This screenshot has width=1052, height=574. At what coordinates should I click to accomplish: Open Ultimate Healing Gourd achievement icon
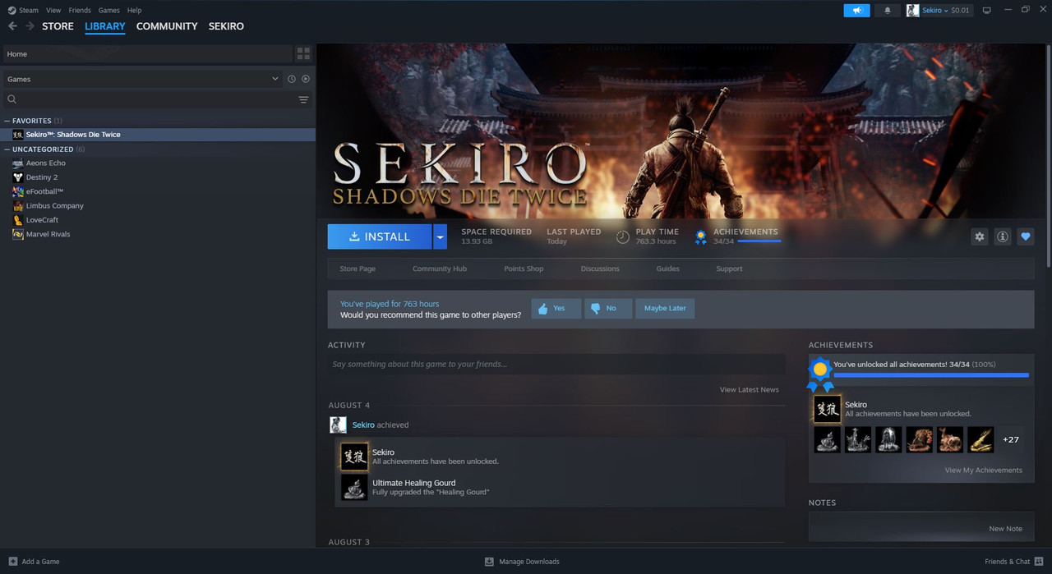[354, 487]
